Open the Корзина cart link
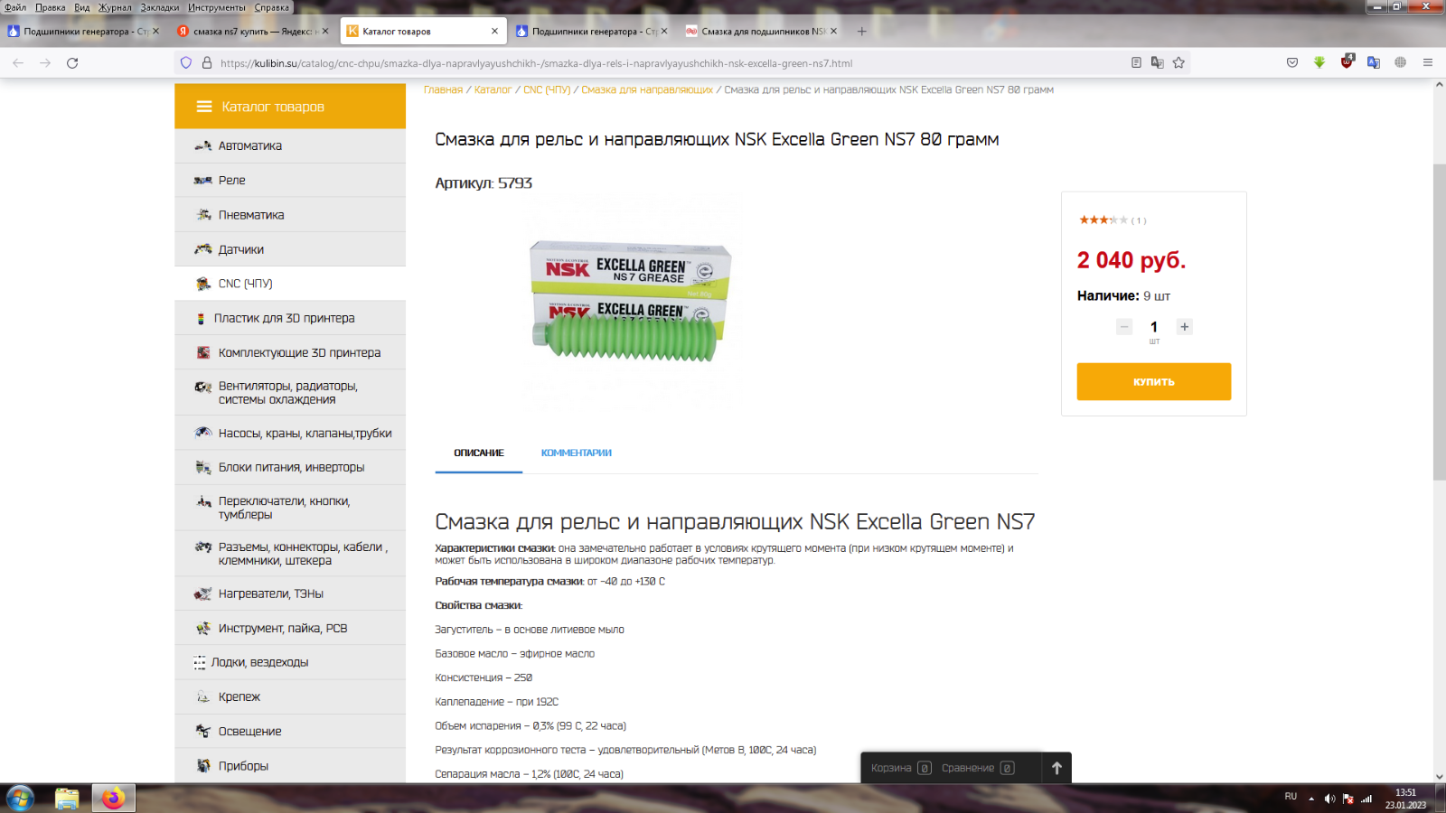Image resolution: width=1446 pixels, height=813 pixels. [x=901, y=768]
